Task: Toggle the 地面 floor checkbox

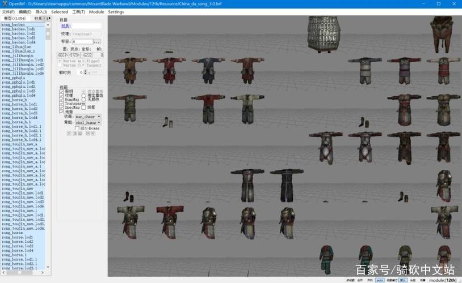Action: point(61,112)
